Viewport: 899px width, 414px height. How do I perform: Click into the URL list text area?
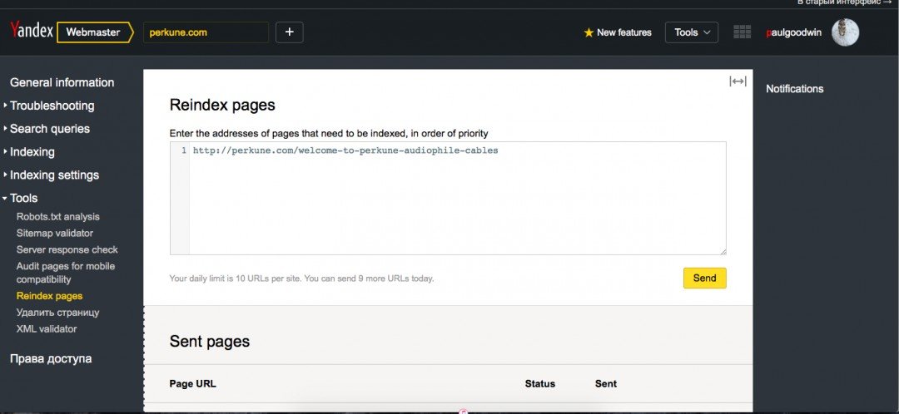(x=448, y=198)
